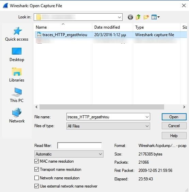Click the scroll right arrow
189x192 pixels.
click(184, 107)
